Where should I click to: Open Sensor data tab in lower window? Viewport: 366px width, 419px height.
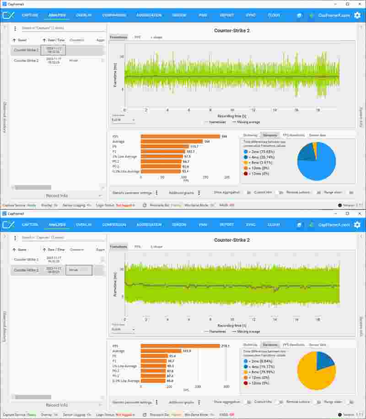coord(318,345)
